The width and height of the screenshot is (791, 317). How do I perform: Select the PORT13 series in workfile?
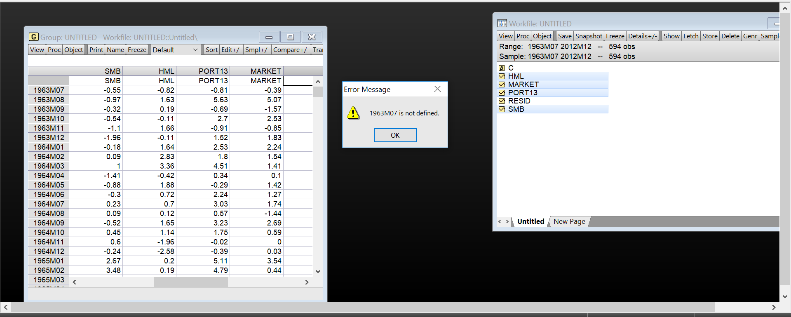tap(552, 93)
